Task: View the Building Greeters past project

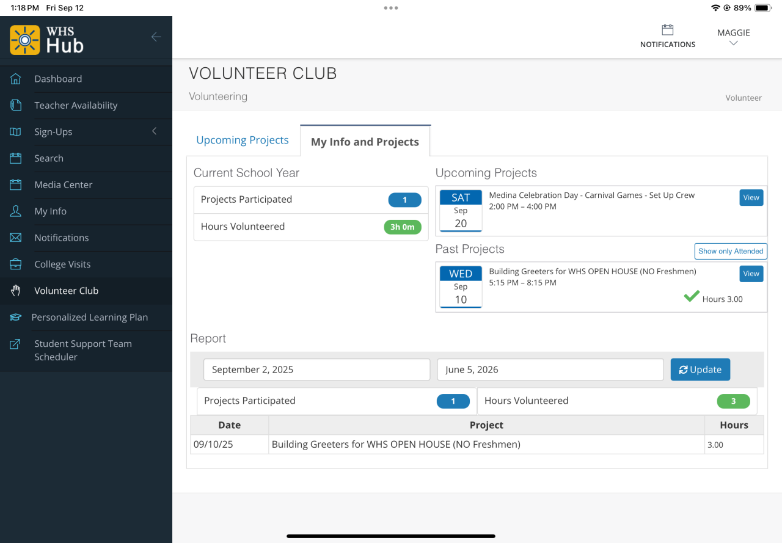Action: click(x=751, y=274)
